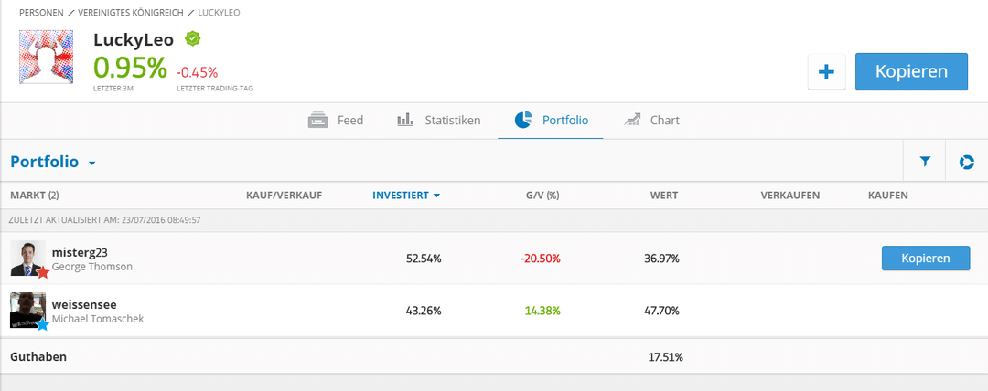Click the filter funnel icon
Image resolution: width=988 pixels, height=391 pixels.
tap(925, 162)
